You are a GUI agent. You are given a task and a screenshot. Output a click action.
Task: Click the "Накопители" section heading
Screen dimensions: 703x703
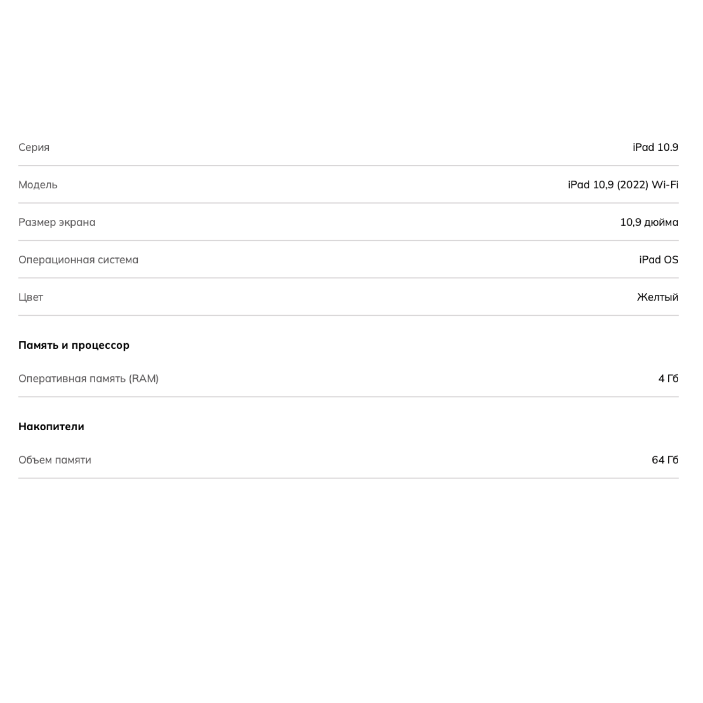click(x=51, y=426)
